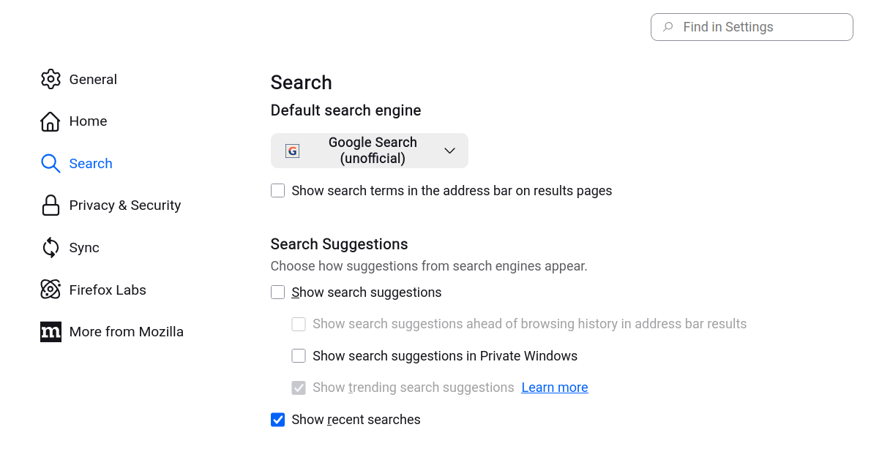Toggle search suggestions in Private Windows

(x=299, y=356)
